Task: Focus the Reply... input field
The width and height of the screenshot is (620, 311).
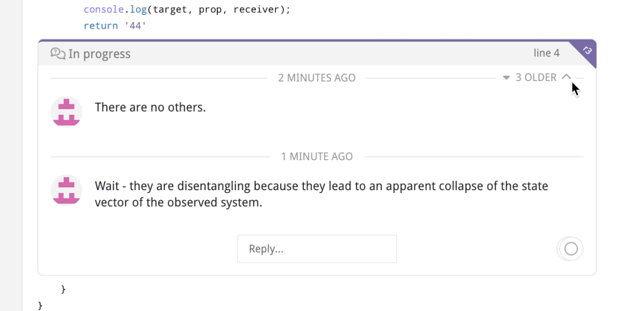Action: coord(317,249)
